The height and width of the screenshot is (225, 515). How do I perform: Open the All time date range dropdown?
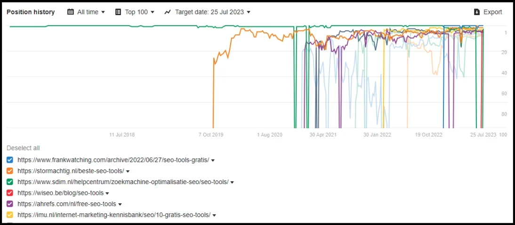pyautogui.click(x=91, y=12)
